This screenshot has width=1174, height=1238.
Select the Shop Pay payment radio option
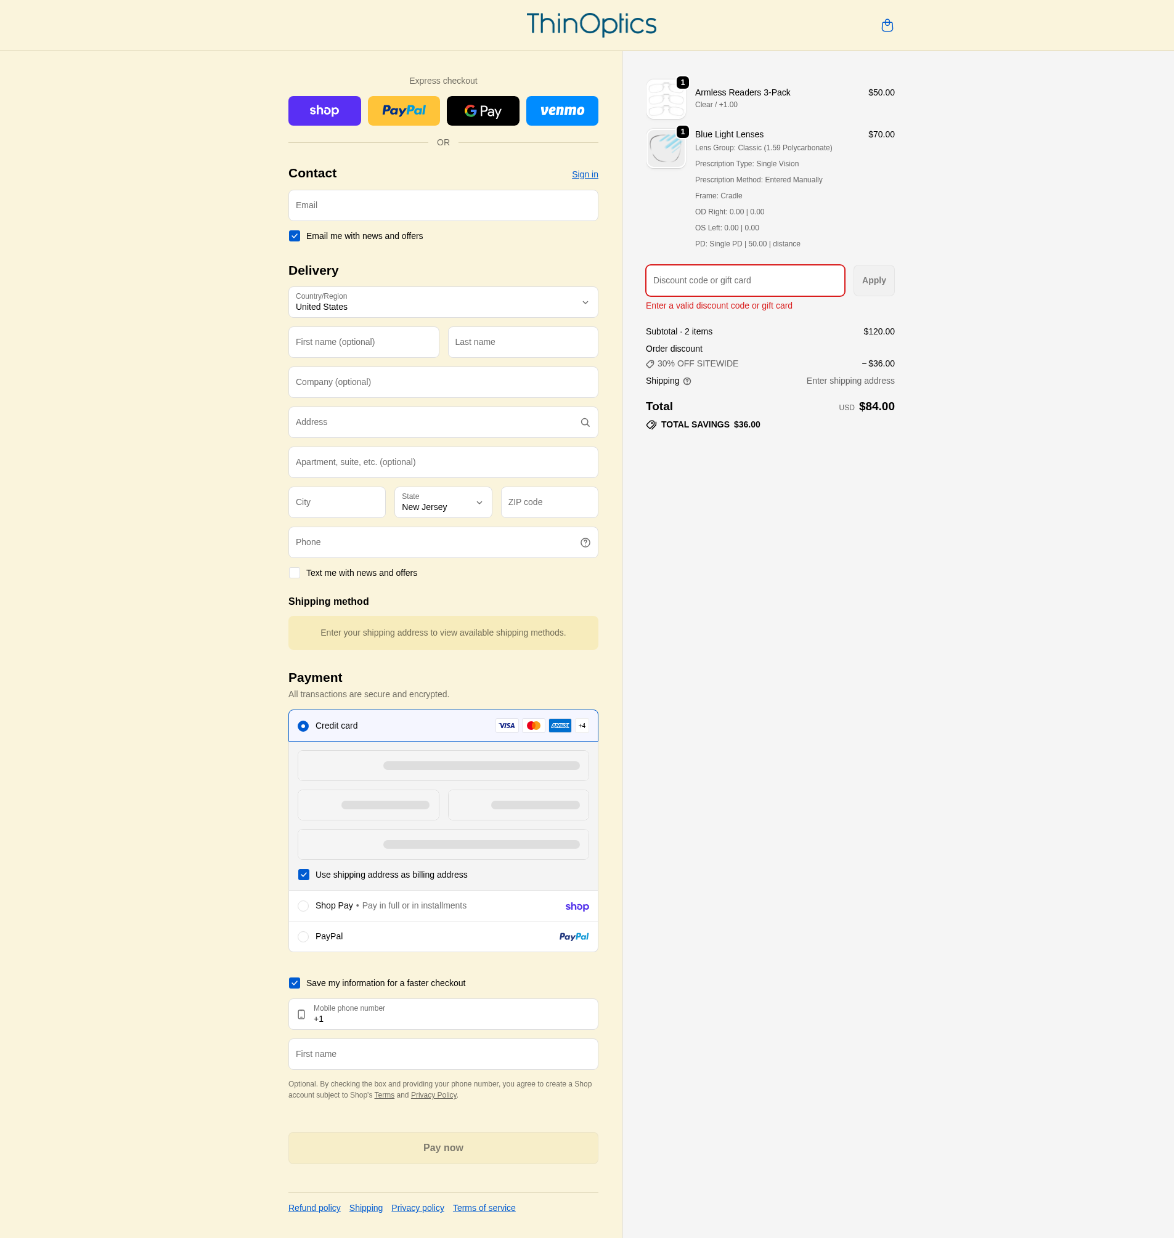click(x=303, y=906)
